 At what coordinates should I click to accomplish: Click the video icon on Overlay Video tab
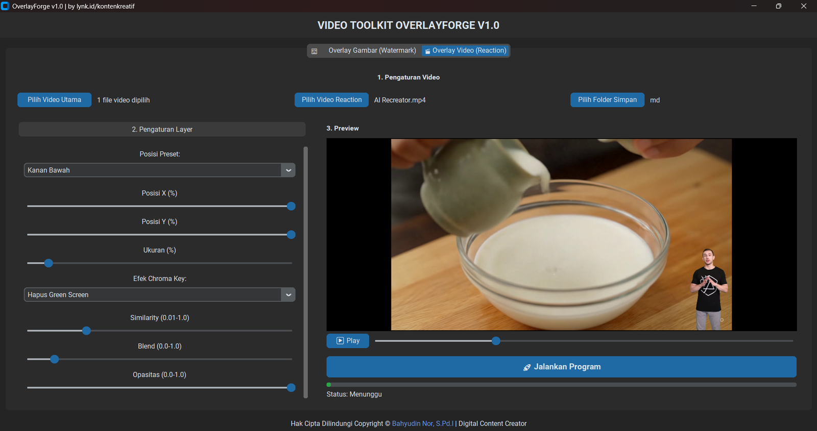tap(428, 51)
